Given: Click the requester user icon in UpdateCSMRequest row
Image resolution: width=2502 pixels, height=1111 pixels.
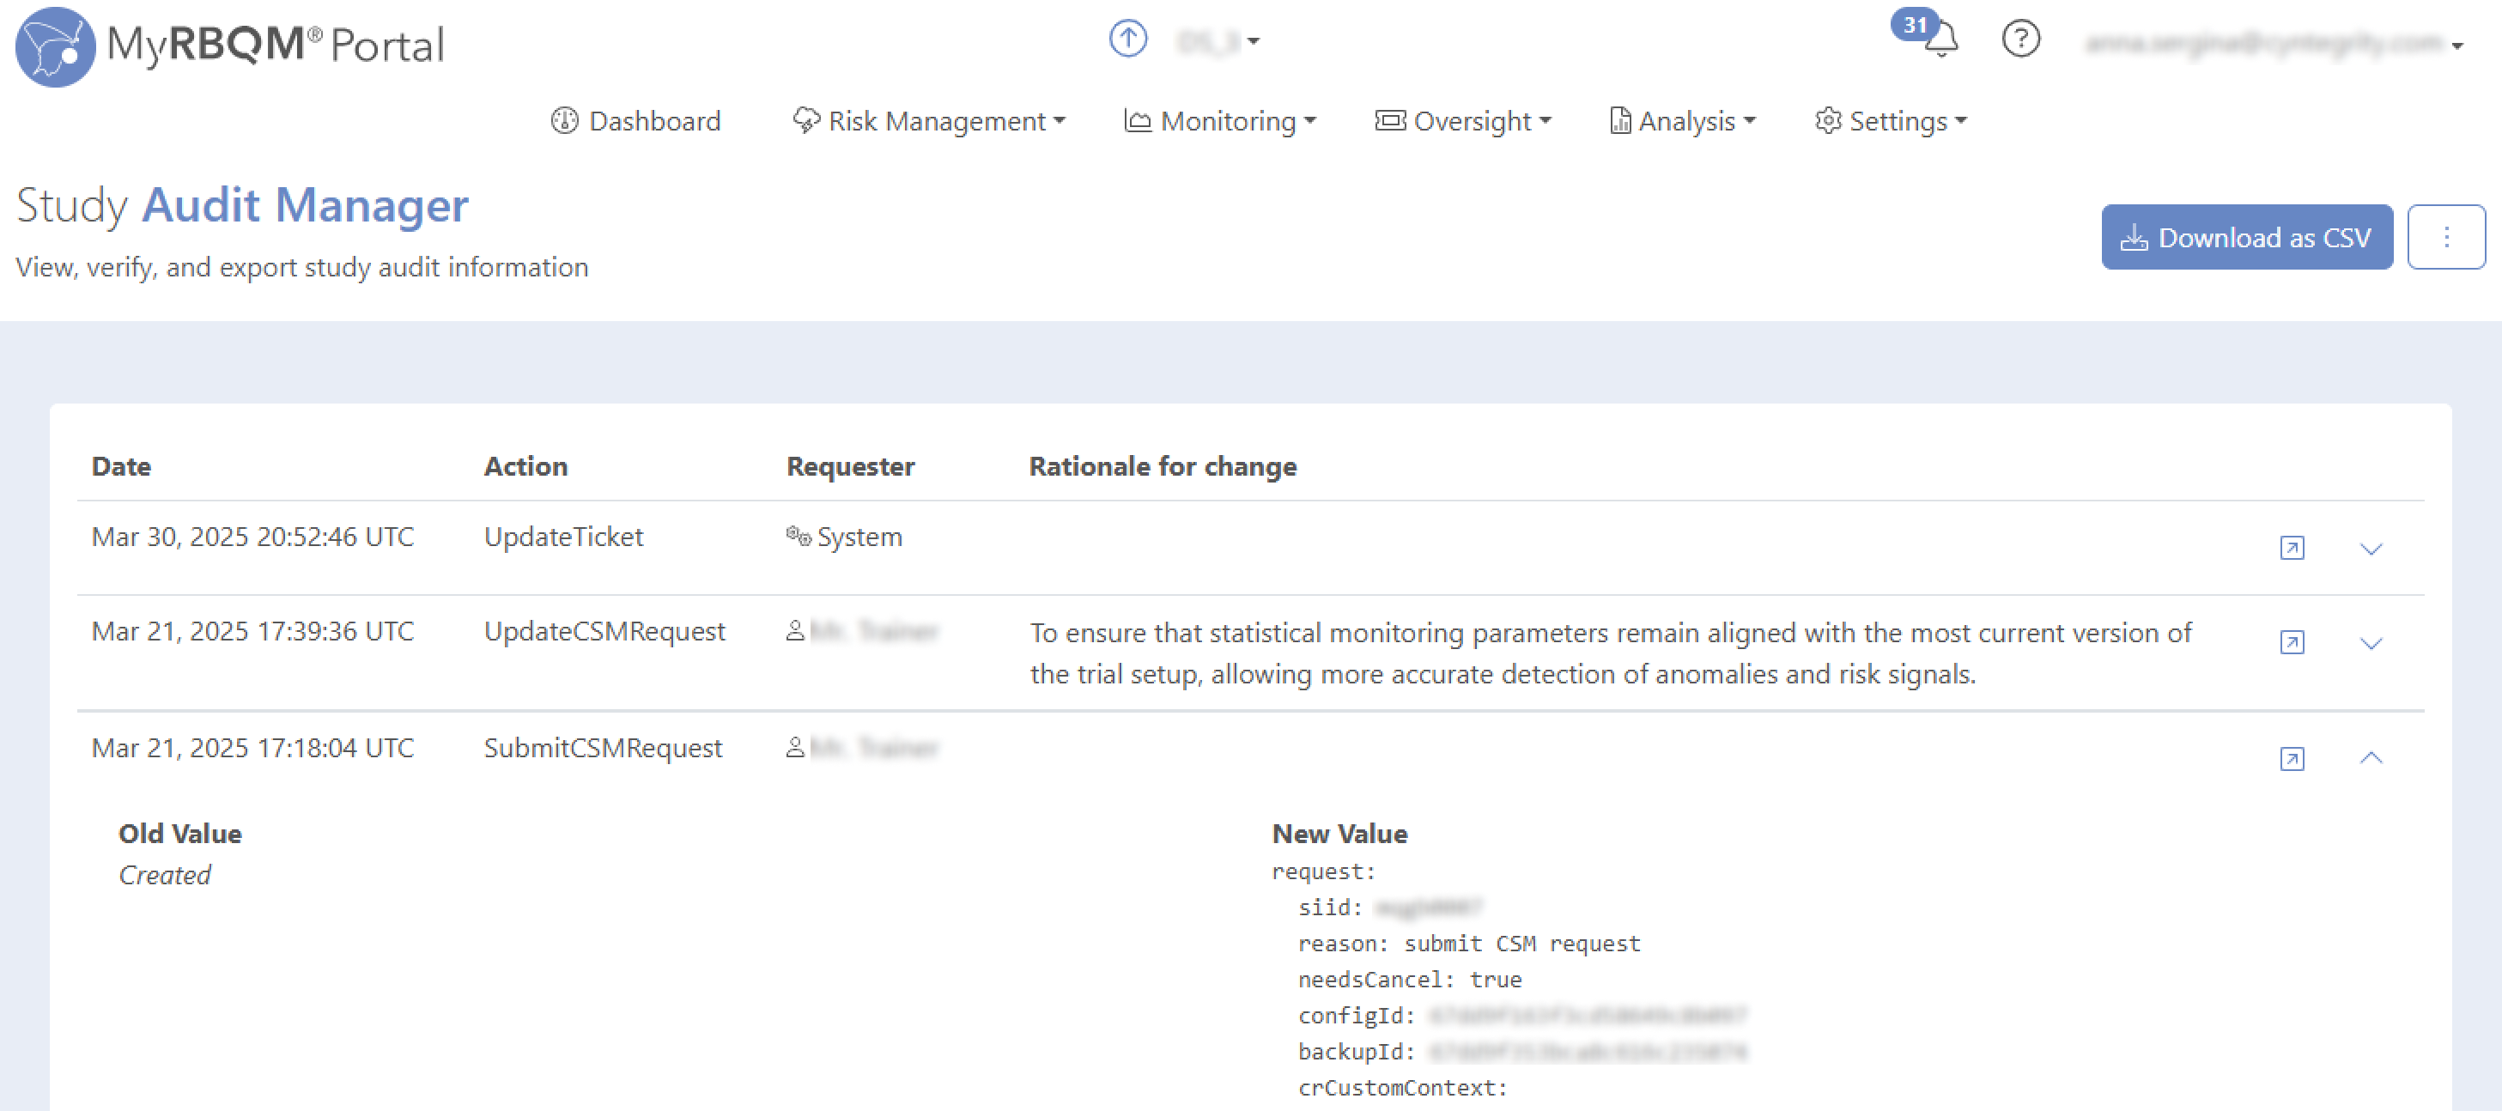Looking at the screenshot, I should pyautogui.click(x=794, y=631).
